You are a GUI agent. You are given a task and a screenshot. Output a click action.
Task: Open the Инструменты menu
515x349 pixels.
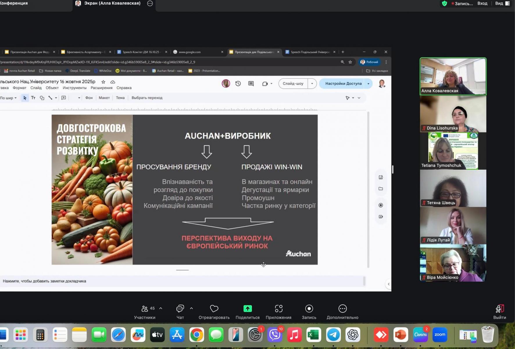(74, 88)
